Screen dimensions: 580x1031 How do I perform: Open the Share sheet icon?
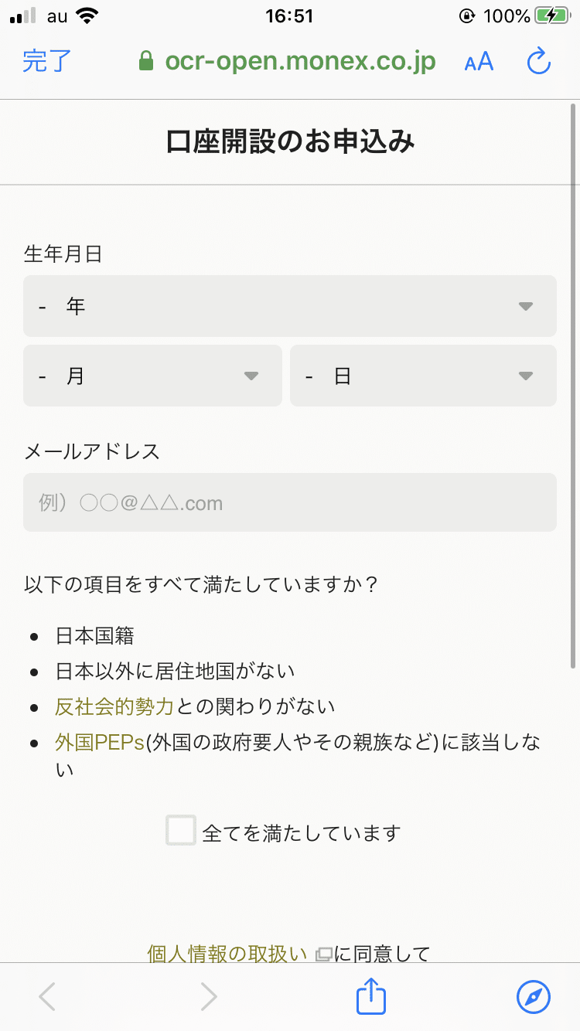tap(370, 996)
